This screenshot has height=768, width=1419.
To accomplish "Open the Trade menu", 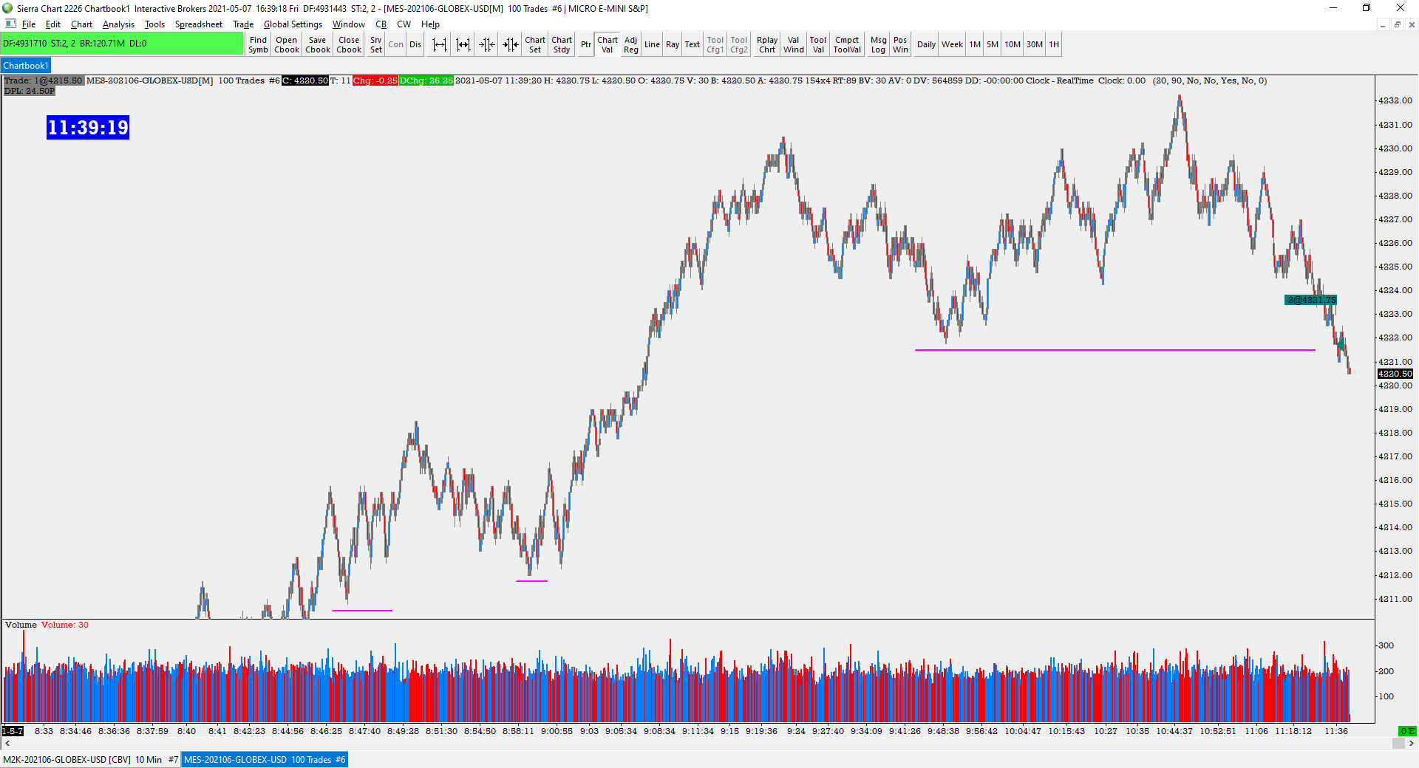I will coord(243,24).
